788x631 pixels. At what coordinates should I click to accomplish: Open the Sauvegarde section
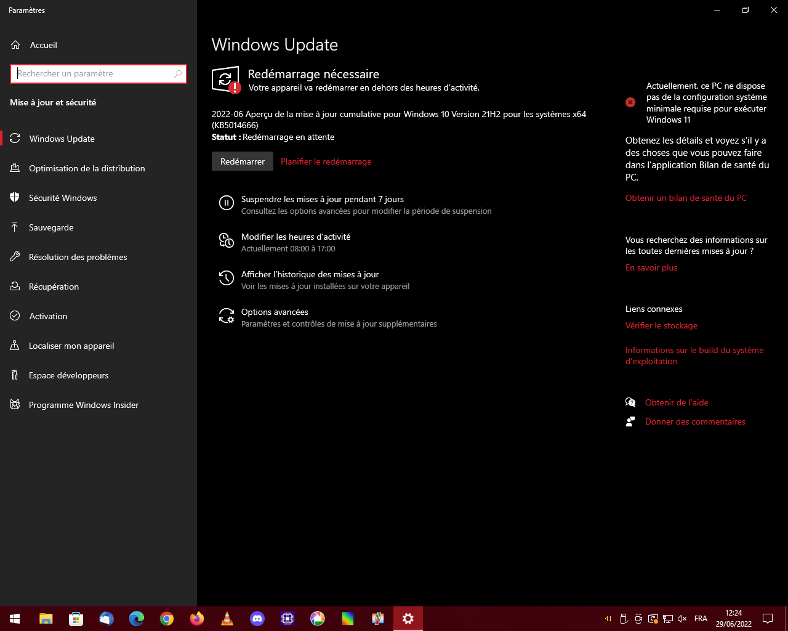tap(98, 227)
